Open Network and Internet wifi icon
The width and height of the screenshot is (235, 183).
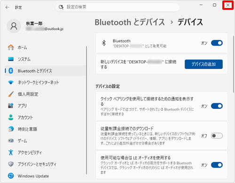(11, 82)
